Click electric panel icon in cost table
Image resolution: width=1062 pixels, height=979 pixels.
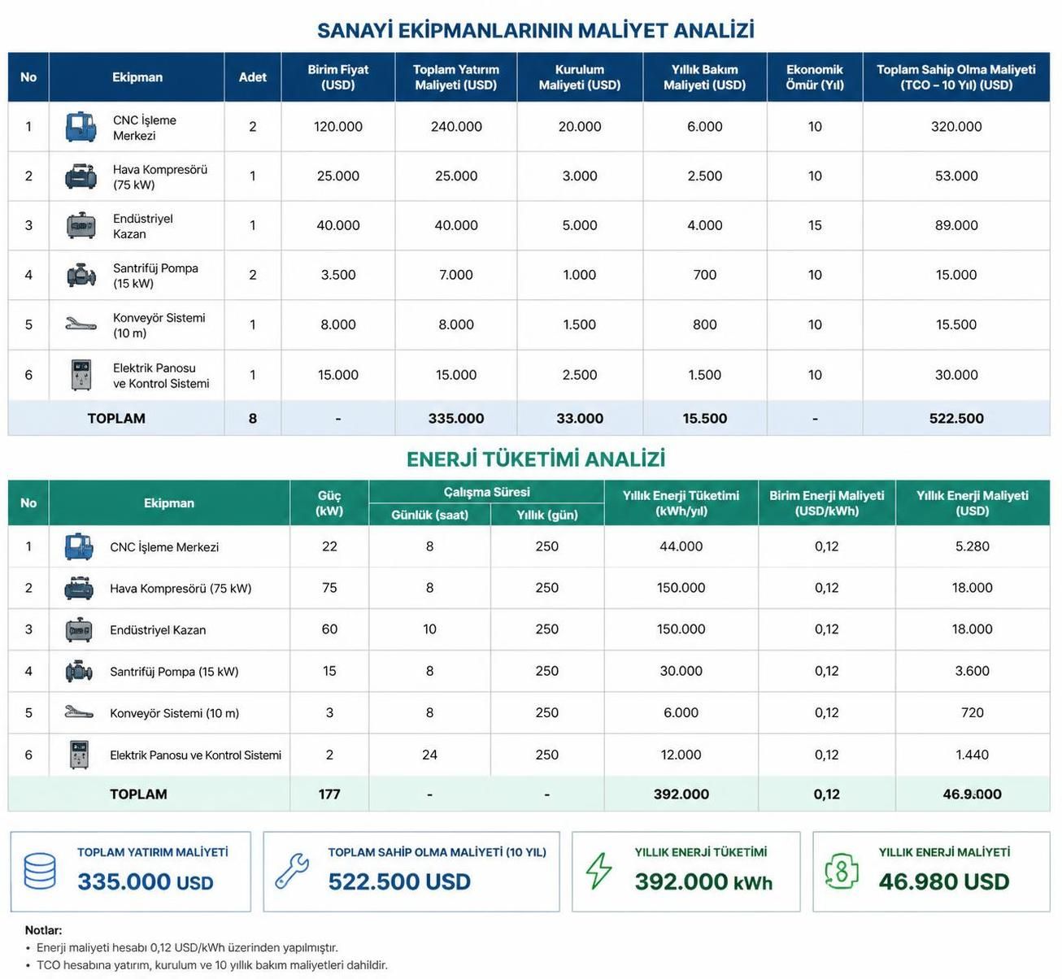81,375
